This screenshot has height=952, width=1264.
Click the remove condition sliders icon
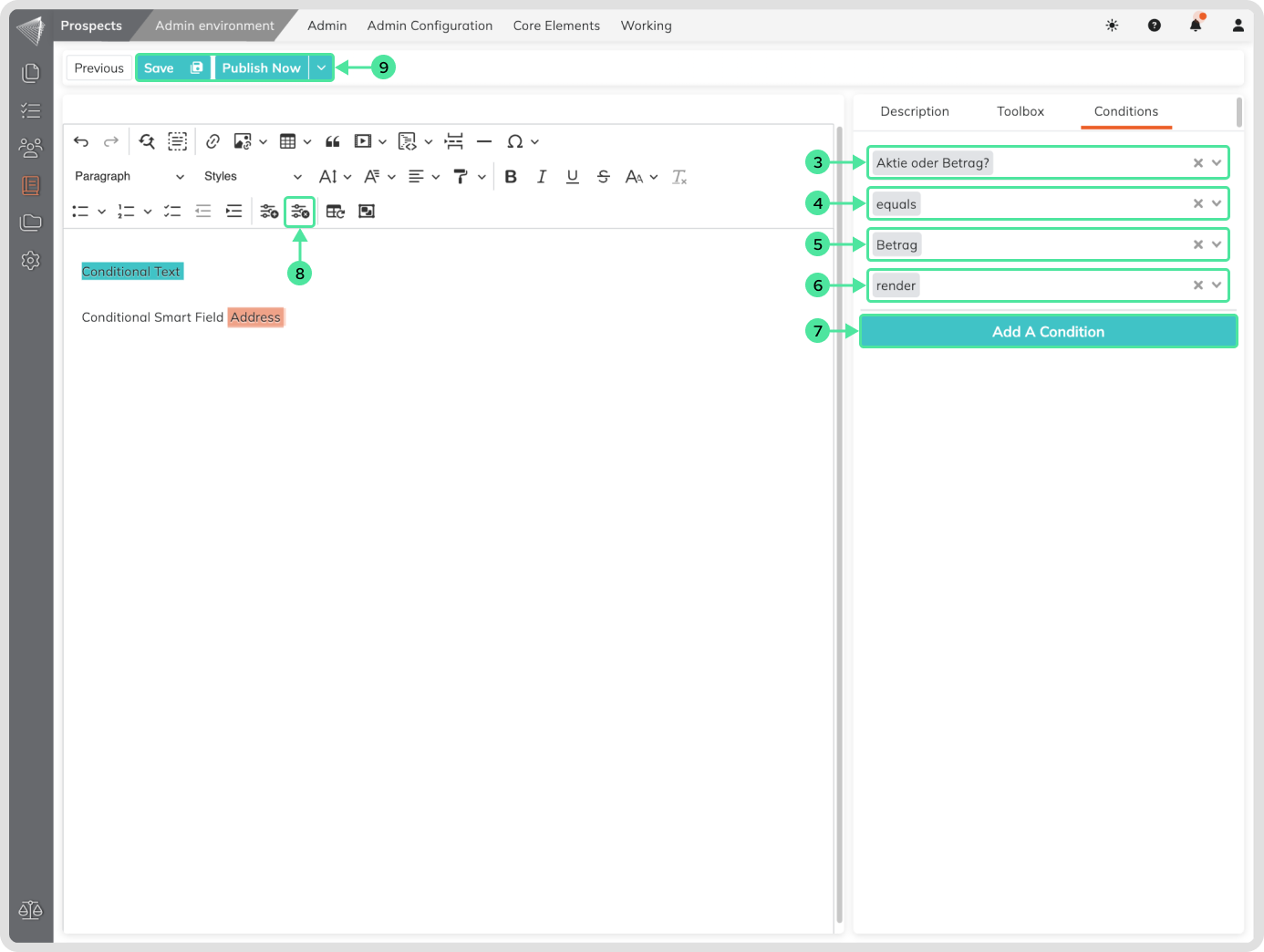click(x=300, y=212)
